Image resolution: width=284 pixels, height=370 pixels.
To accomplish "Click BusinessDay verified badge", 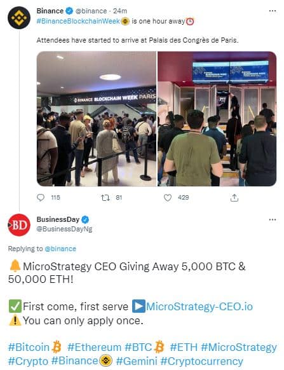I will pyautogui.click(x=85, y=220).
